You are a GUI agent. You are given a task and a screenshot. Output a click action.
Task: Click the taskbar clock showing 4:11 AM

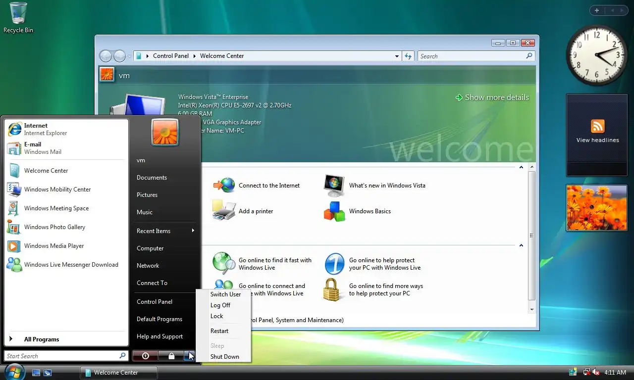pos(615,373)
